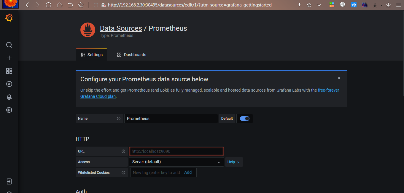Open the Alerting bell sidebar icon

[x=9, y=97]
